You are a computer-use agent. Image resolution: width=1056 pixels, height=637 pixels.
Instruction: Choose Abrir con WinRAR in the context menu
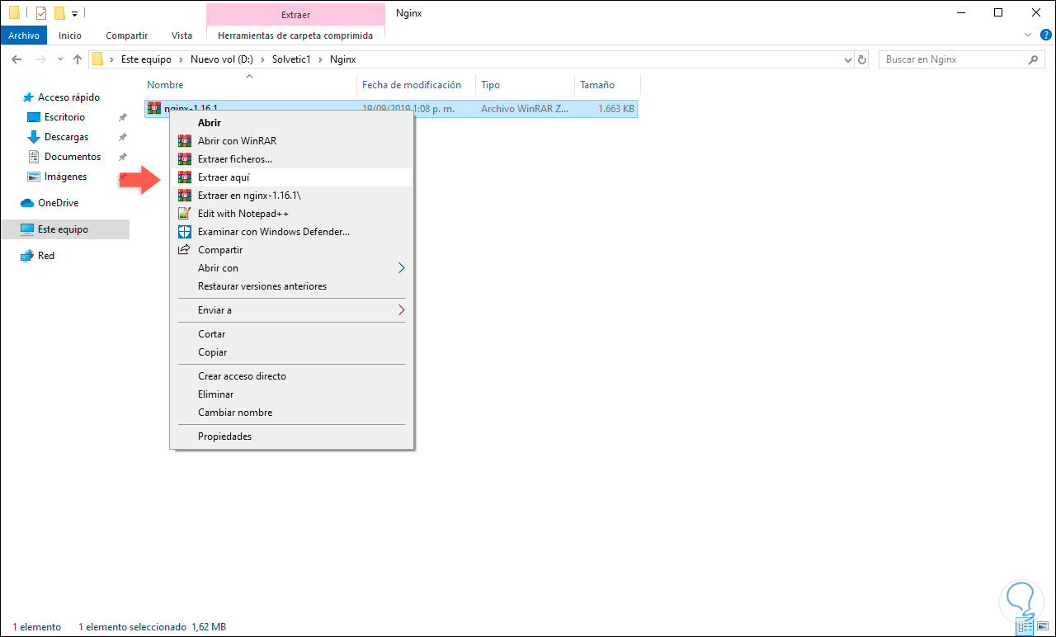coord(292,141)
